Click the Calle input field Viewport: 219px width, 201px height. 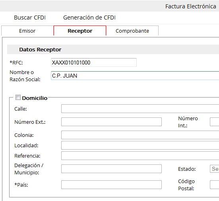[140, 109]
